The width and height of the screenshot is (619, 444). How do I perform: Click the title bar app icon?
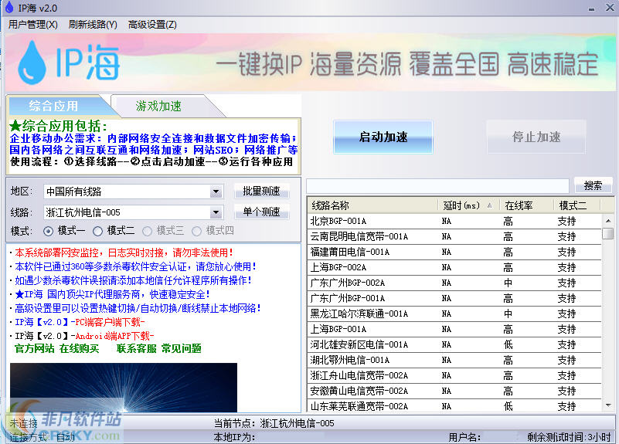tap(8, 8)
